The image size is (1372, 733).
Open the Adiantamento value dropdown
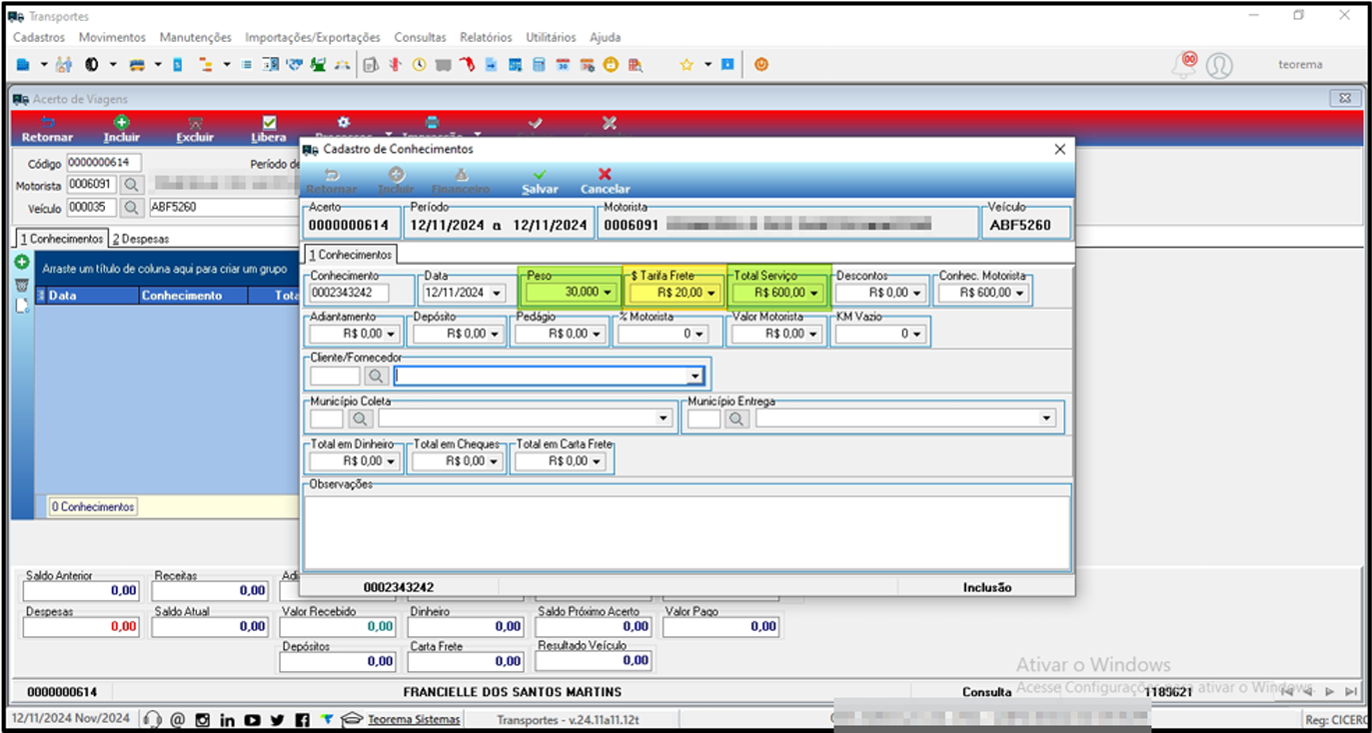(x=392, y=334)
